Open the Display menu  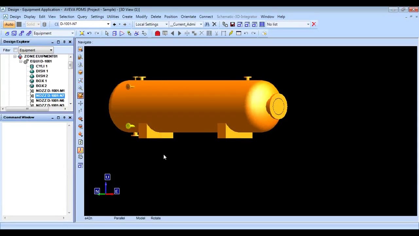[29, 17]
